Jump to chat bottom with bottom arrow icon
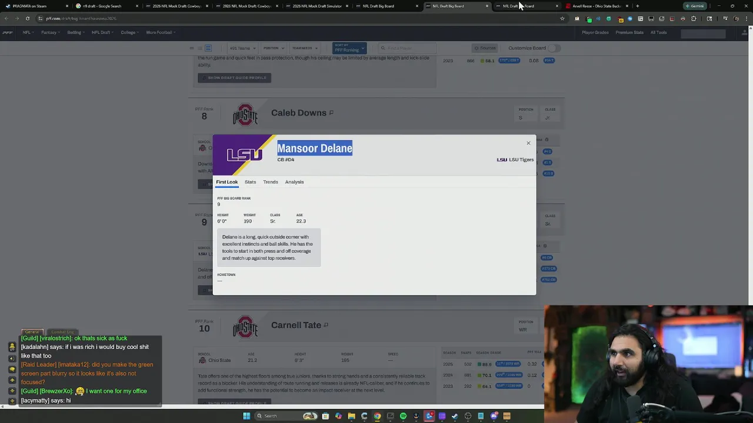Image resolution: width=753 pixels, height=423 pixels. coord(12,401)
